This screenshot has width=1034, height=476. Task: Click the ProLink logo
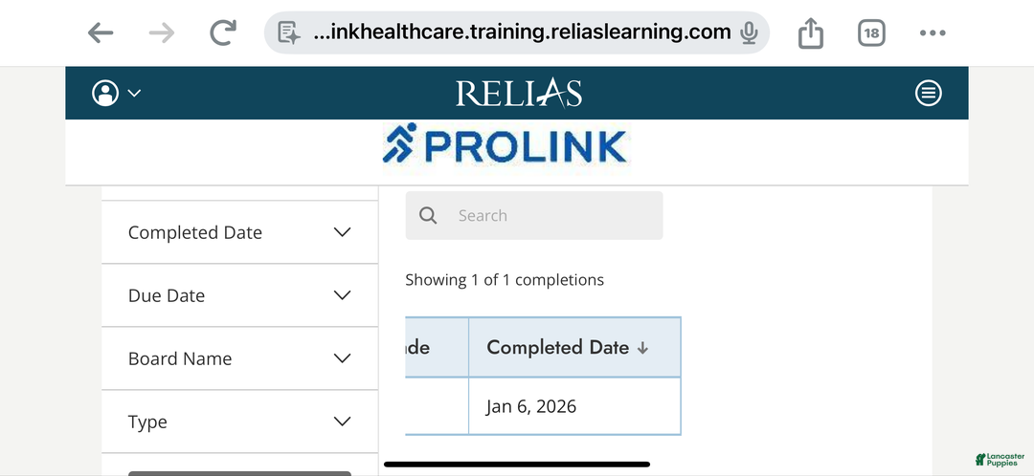point(505,145)
